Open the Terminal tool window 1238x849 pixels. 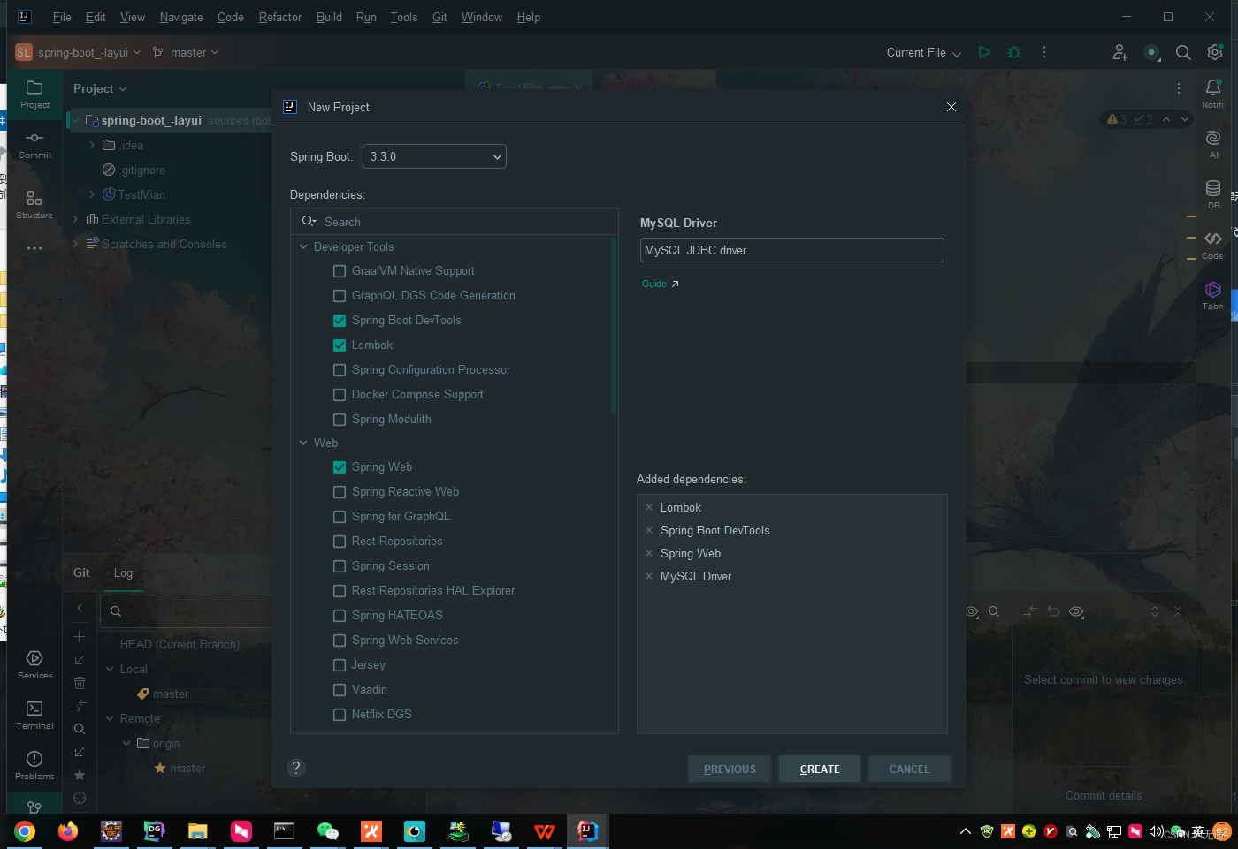click(x=34, y=717)
